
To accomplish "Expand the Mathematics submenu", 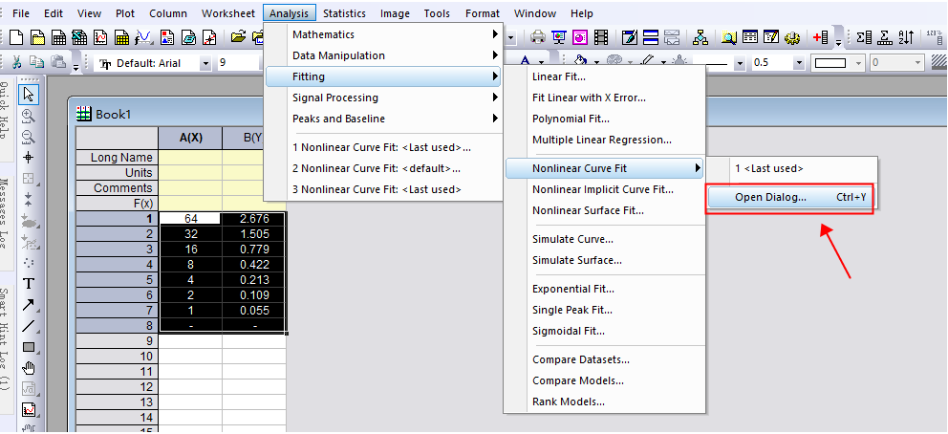I will click(x=383, y=34).
